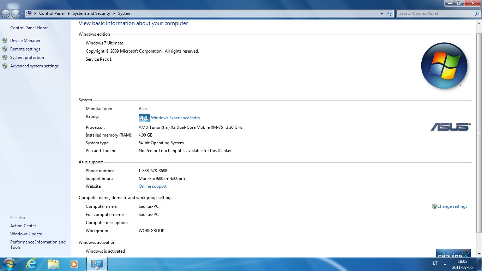Open Windows Explorer folder icon in taskbar
This screenshot has height=271, width=482.
pyautogui.click(x=53, y=264)
